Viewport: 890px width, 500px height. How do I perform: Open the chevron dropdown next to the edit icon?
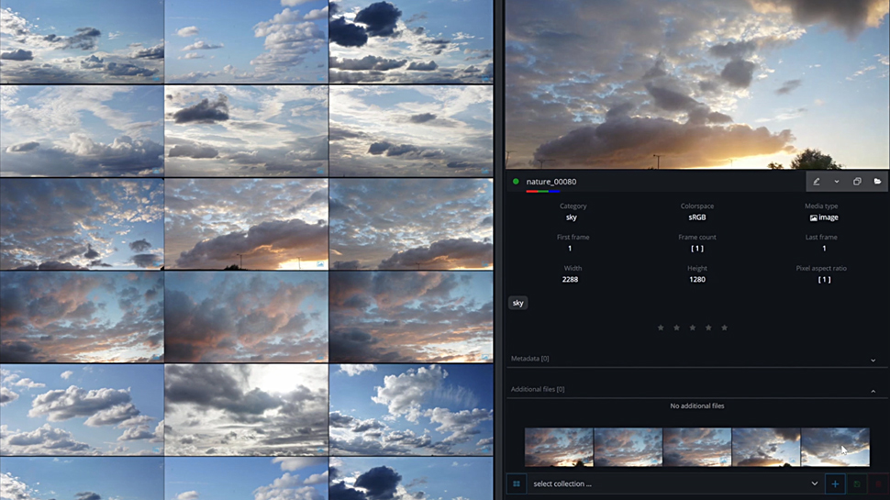click(x=837, y=182)
